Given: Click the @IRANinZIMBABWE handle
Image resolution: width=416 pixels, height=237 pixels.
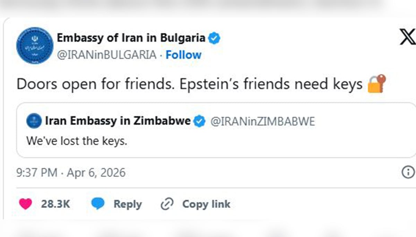Looking at the screenshot, I should pyautogui.click(x=263, y=122).
